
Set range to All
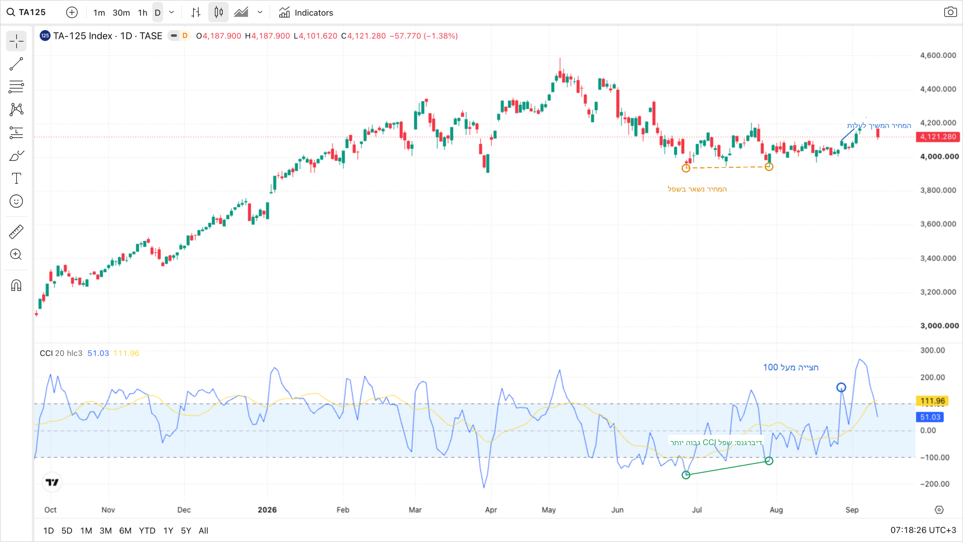point(204,530)
